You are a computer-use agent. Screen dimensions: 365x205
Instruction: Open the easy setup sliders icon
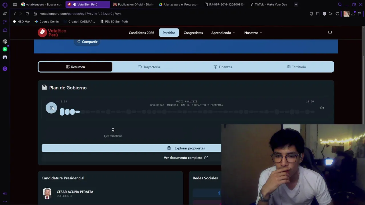point(359,14)
